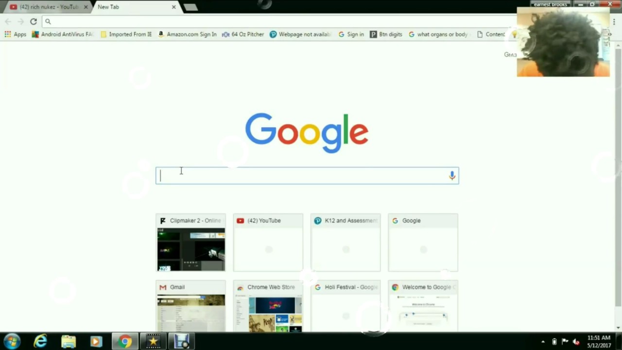This screenshot has height=350, width=622.
Task: Go forward to the next page
Action: tap(20, 21)
